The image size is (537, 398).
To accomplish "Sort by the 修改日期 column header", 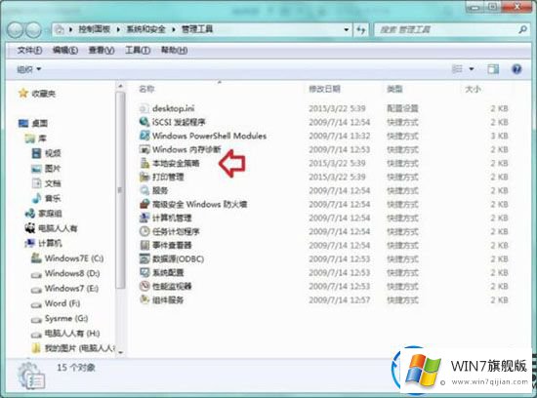I will click(x=325, y=90).
